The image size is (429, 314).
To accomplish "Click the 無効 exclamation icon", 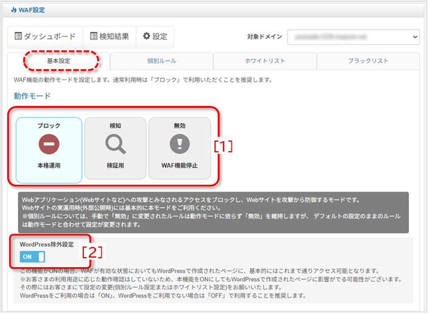I will point(180,144).
